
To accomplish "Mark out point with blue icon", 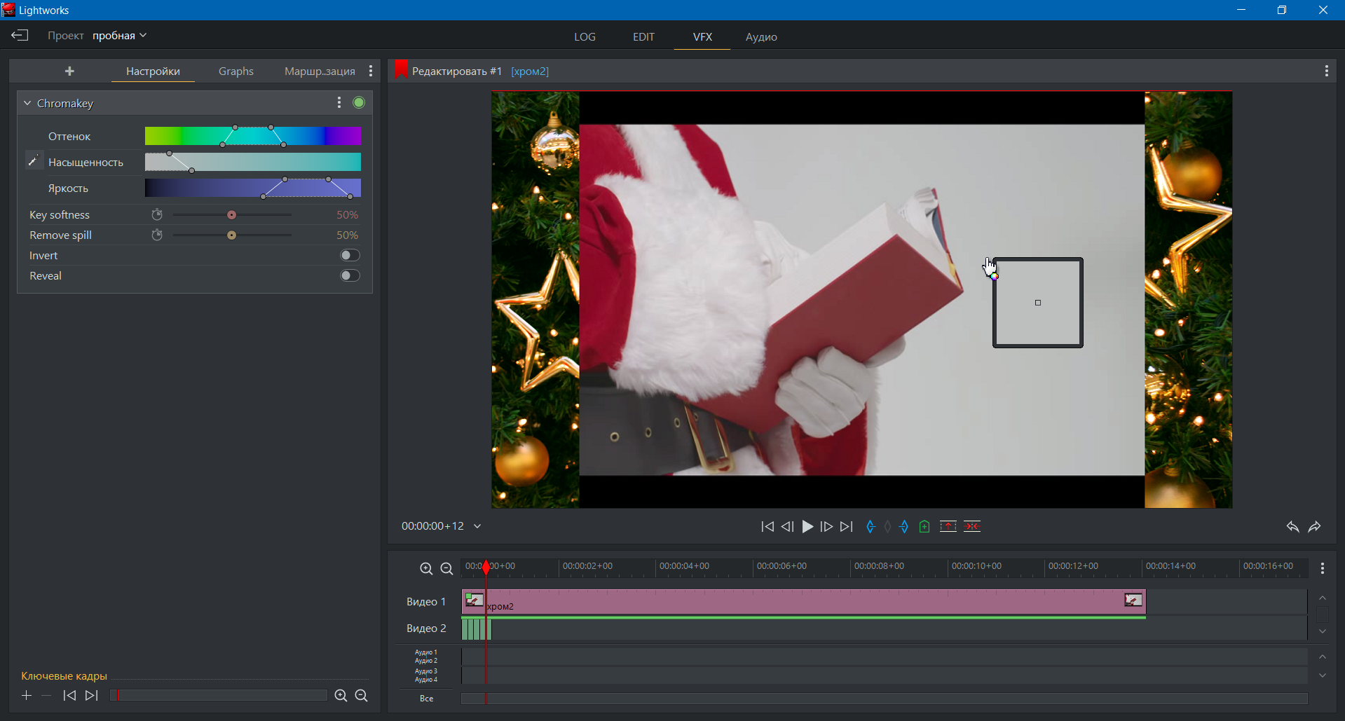I will click(904, 526).
